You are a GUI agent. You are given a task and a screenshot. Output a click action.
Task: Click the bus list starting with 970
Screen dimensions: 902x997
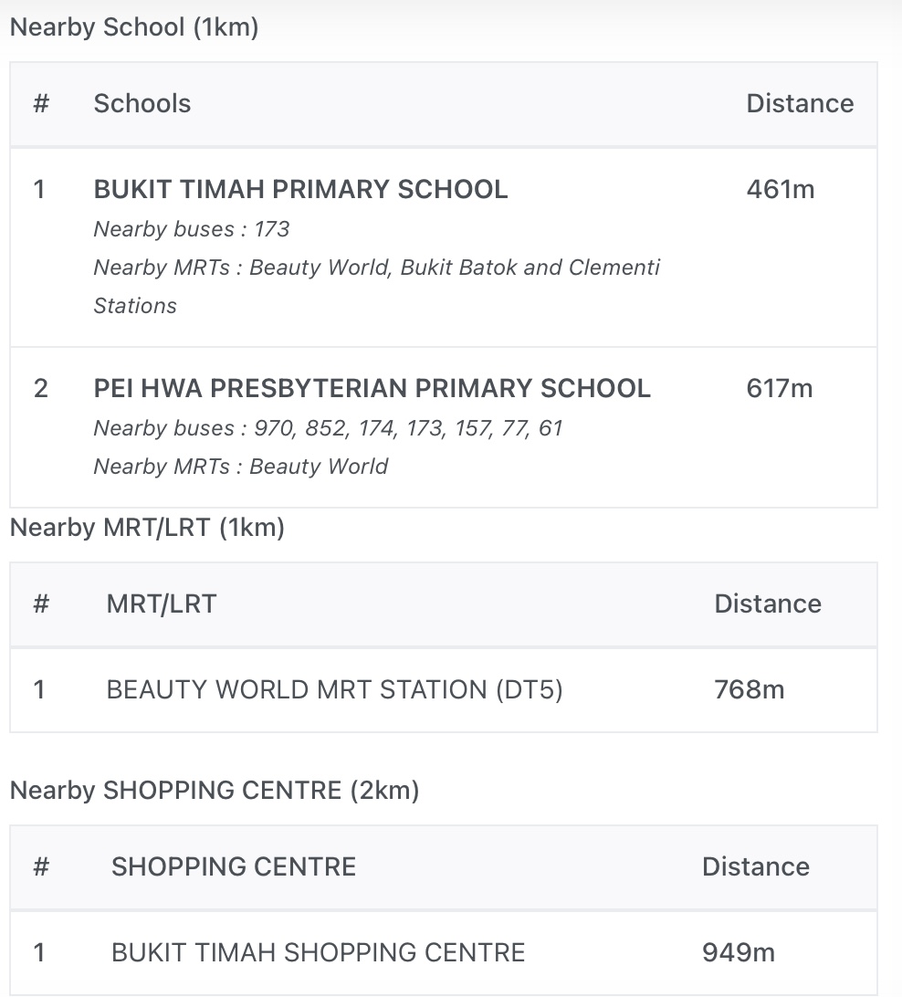click(x=328, y=427)
